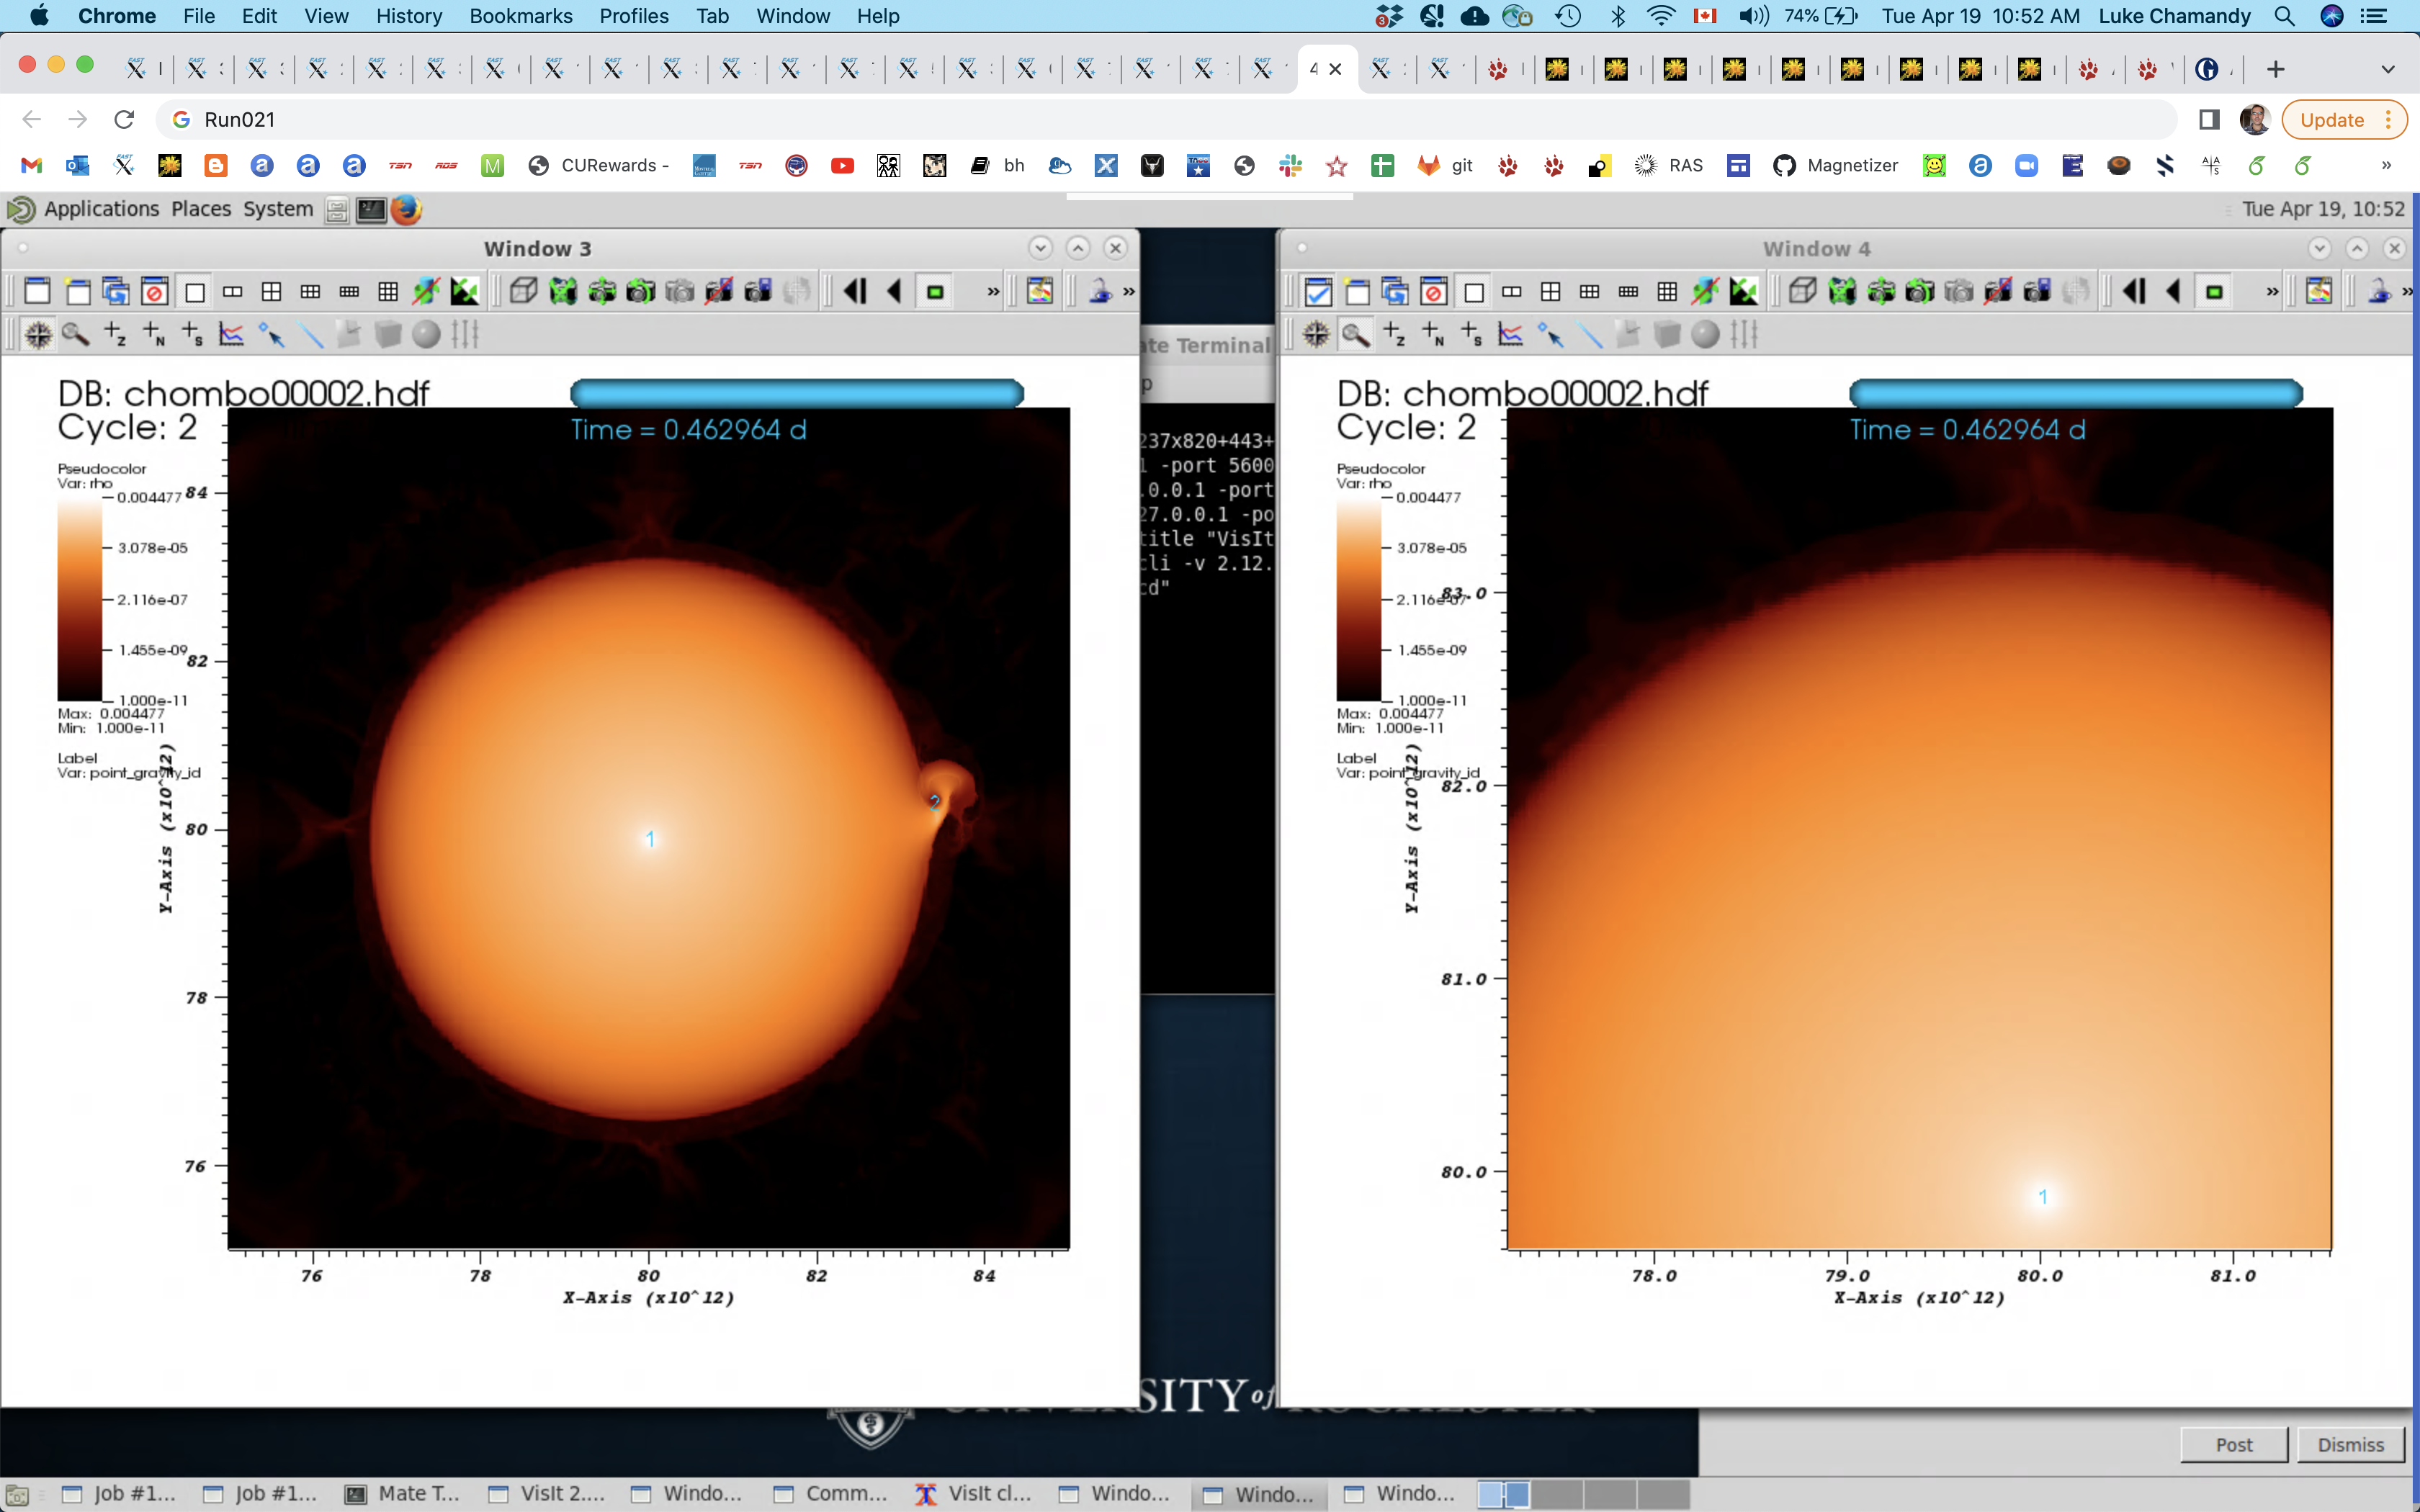Open color table paint icon in Window 3
Screen dimensions: 2420x1512
click(x=1040, y=292)
